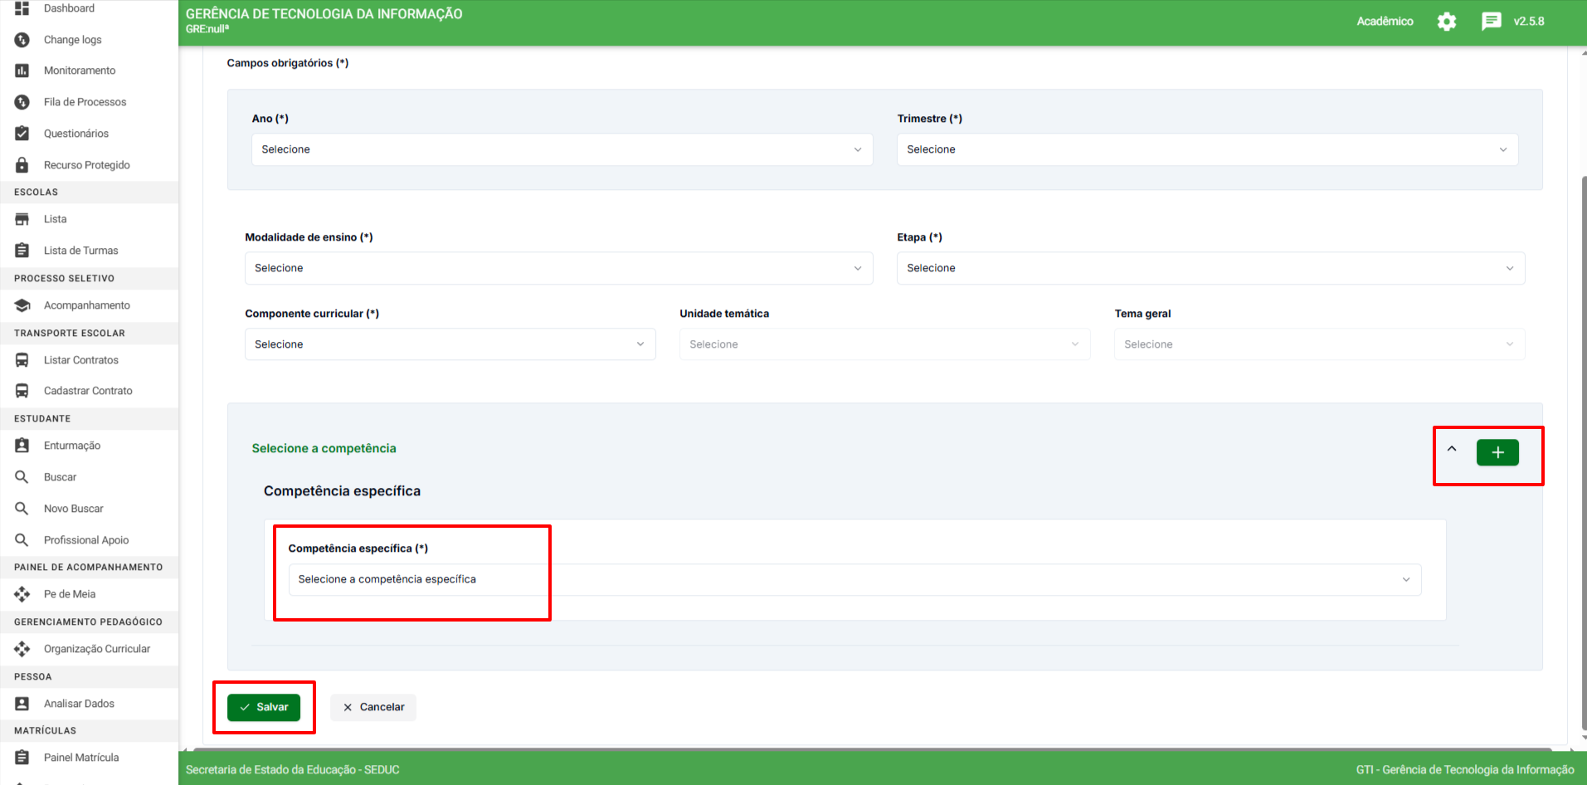Click the Acompanhamento graduation cap icon
Viewport: 1587px width, 785px height.
pyautogui.click(x=22, y=305)
